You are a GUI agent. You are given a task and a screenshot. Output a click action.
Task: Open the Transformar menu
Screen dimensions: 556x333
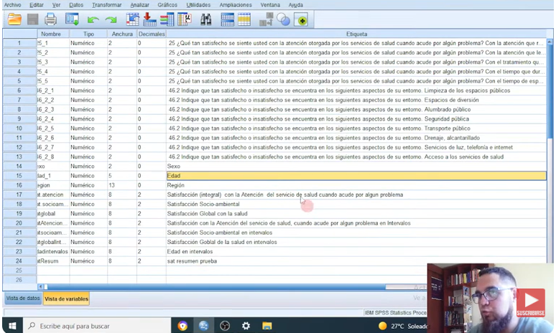point(107,5)
